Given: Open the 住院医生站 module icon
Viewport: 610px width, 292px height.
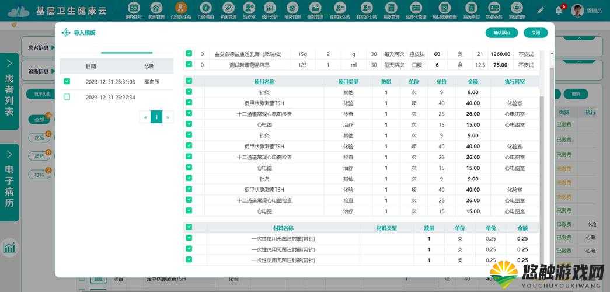Looking at the screenshot, I should (x=340, y=8).
